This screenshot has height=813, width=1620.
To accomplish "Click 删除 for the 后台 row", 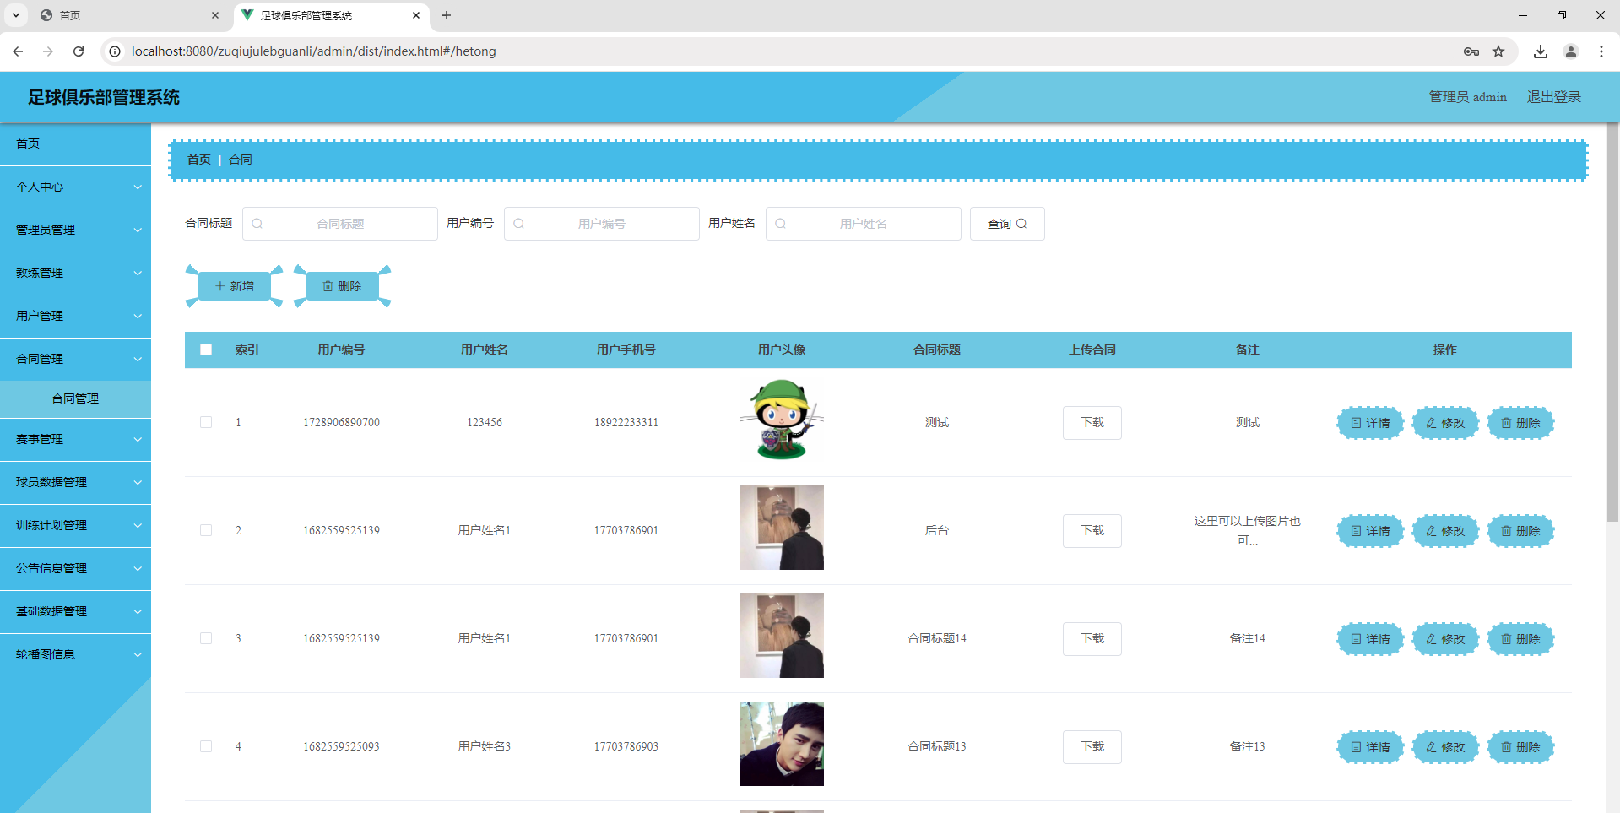I will tap(1520, 531).
